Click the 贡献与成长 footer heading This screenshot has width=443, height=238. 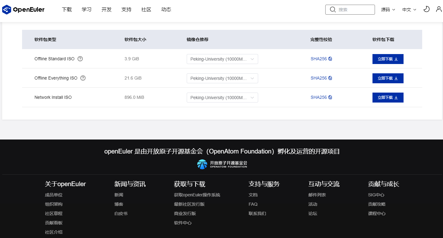[x=384, y=184]
